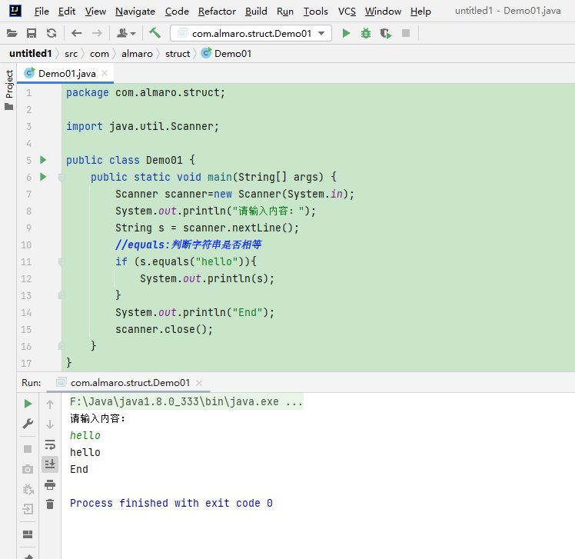Click the almaro breadcrumb

point(137,54)
